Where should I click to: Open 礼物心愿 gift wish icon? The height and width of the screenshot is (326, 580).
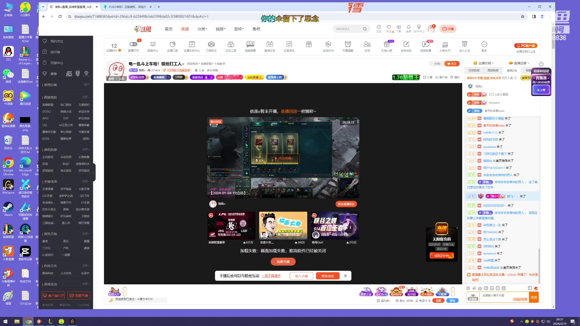386,44
